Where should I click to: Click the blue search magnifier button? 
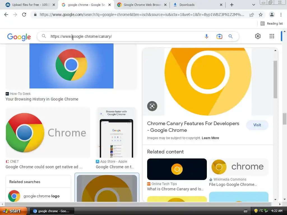(x=230, y=36)
